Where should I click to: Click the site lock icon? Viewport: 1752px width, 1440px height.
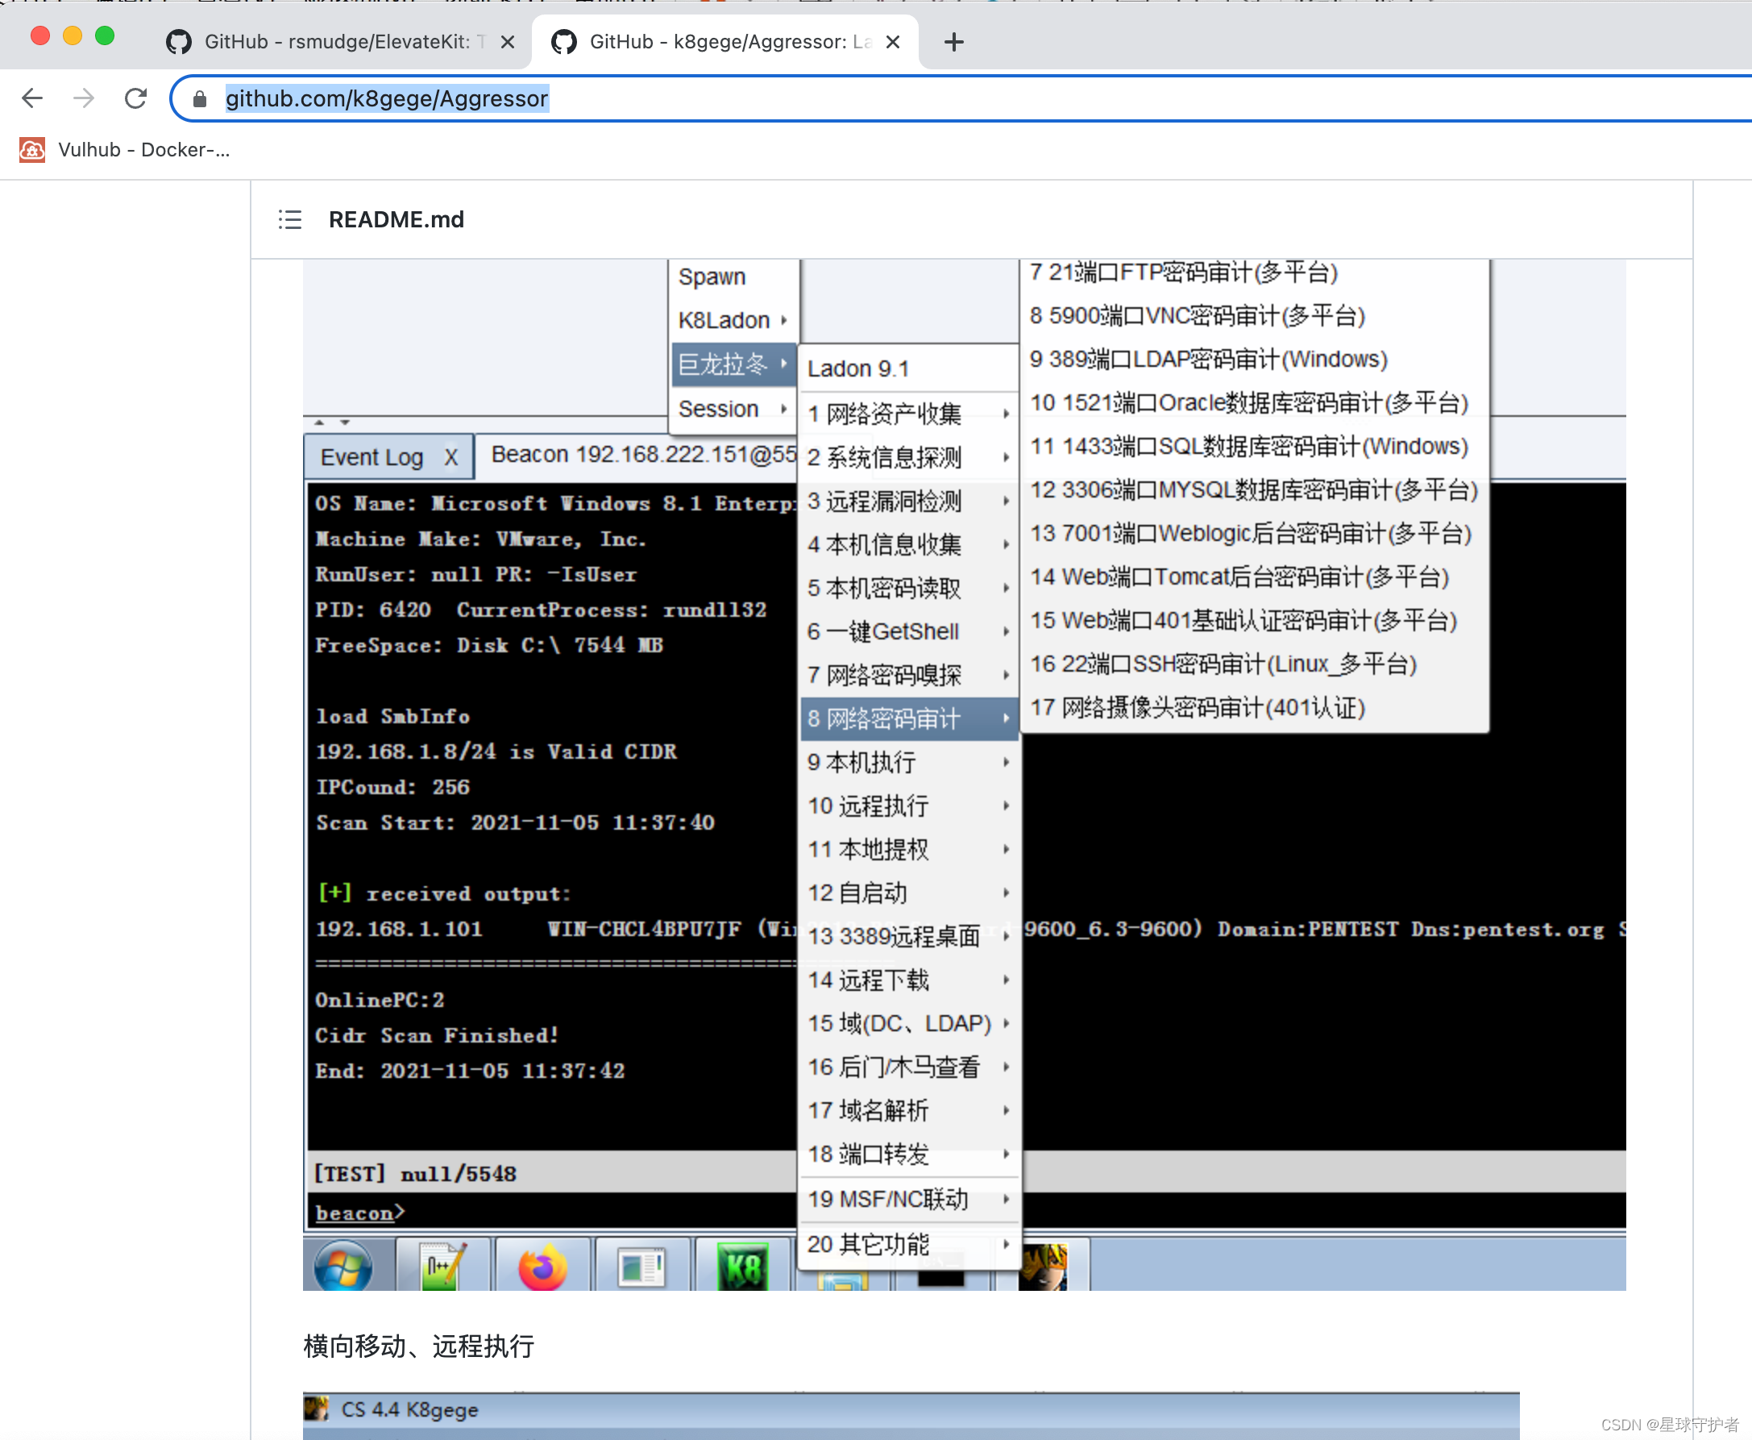200,99
